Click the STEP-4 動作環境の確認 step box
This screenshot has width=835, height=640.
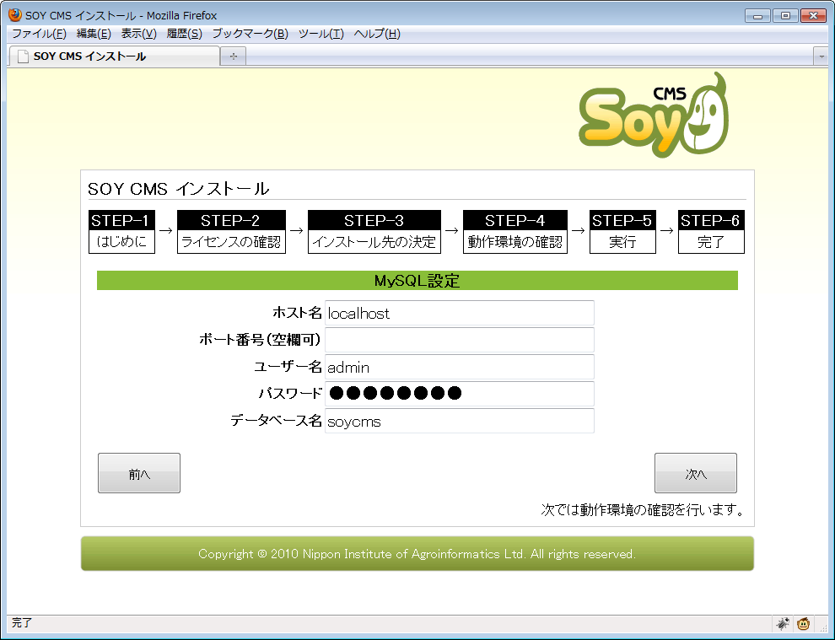click(515, 232)
